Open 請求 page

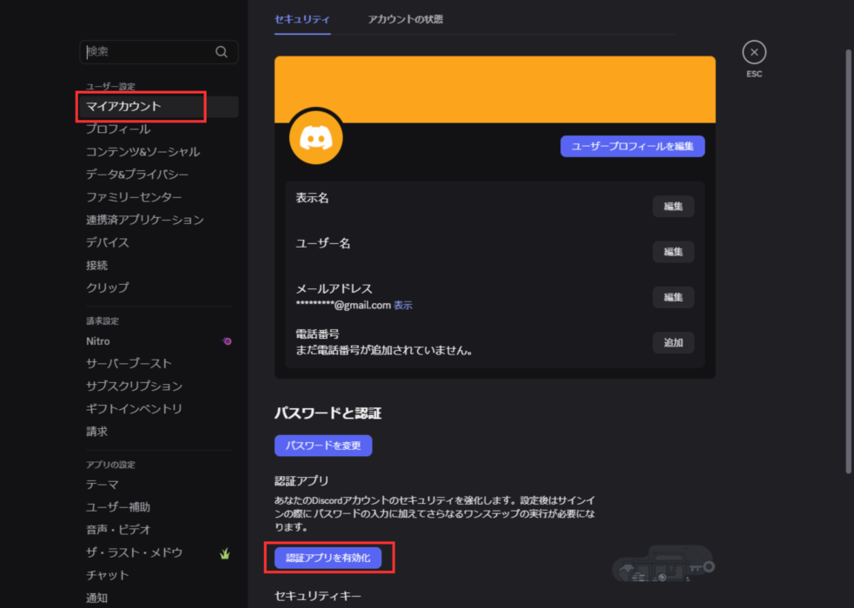pos(97,432)
